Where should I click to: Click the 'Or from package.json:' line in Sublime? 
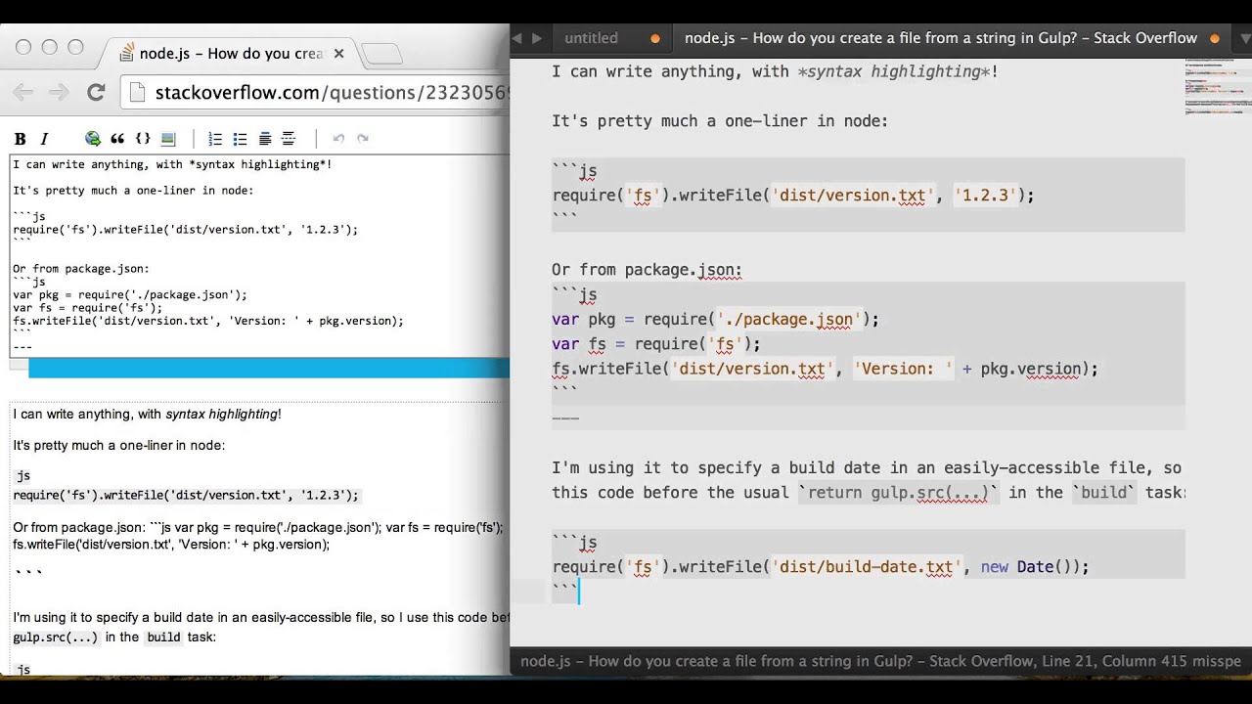[647, 270]
